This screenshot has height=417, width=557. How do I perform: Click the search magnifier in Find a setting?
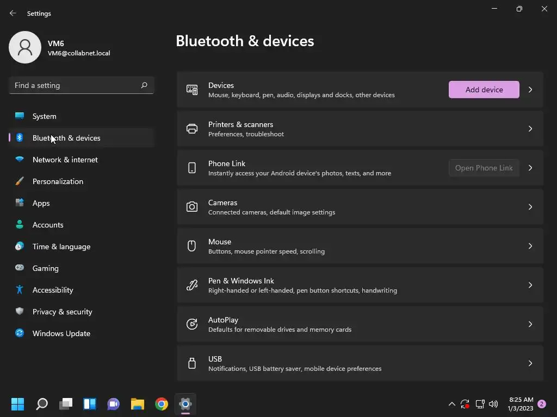pos(144,85)
